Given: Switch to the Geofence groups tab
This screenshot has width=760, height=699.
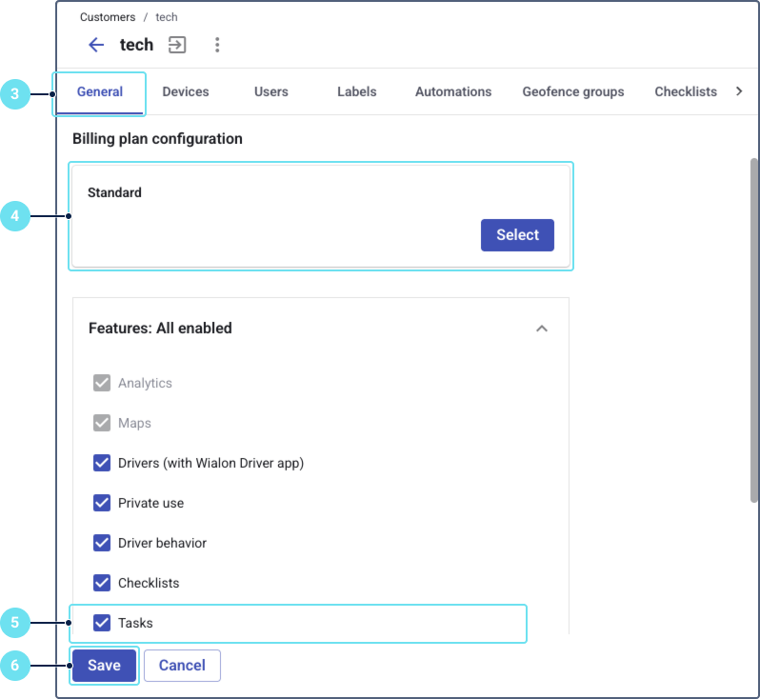Looking at the screenshot, I should click(573, 92).
